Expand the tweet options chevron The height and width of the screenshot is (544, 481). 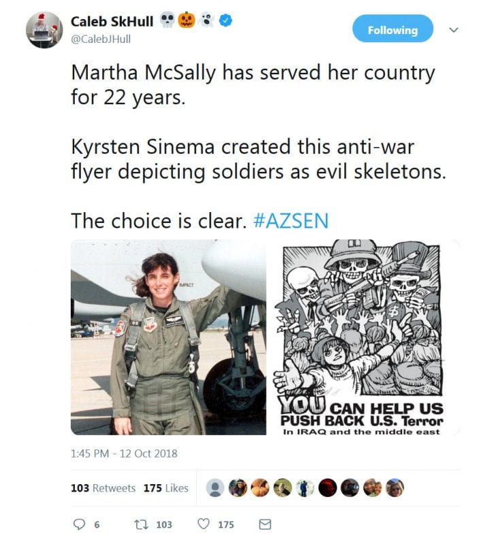(454, 30)
